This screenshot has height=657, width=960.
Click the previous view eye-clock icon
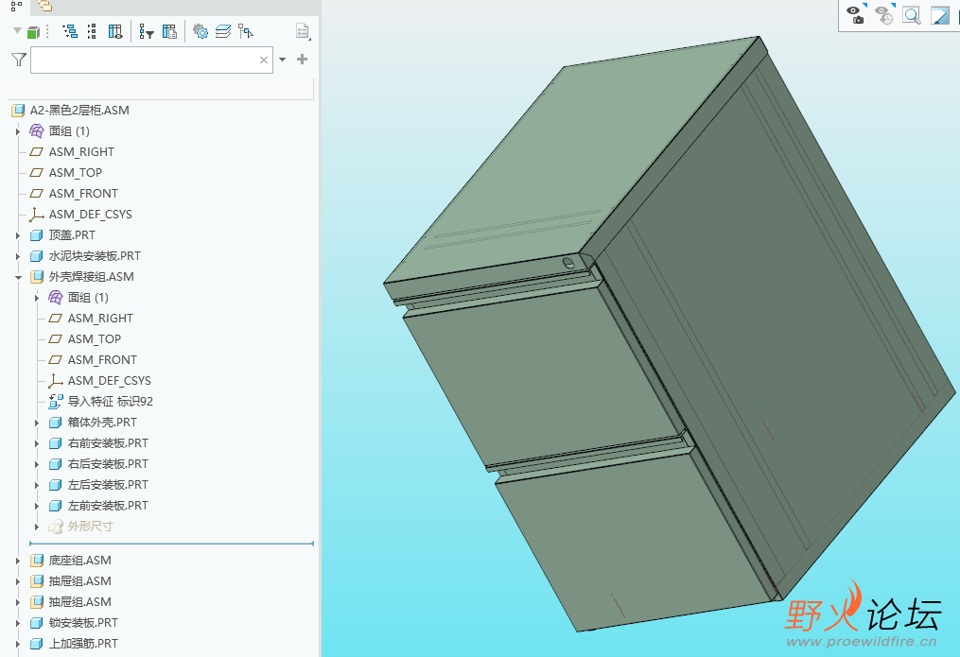tap(883, 15)
